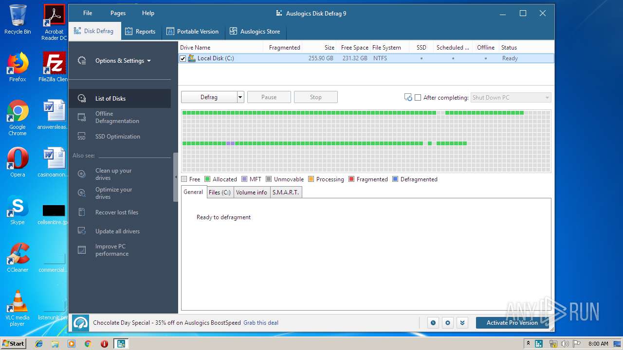Open the Defrag button dropdown arrow
The width and height of the screenshot is (623, 350).
click(x=240, y=97)
